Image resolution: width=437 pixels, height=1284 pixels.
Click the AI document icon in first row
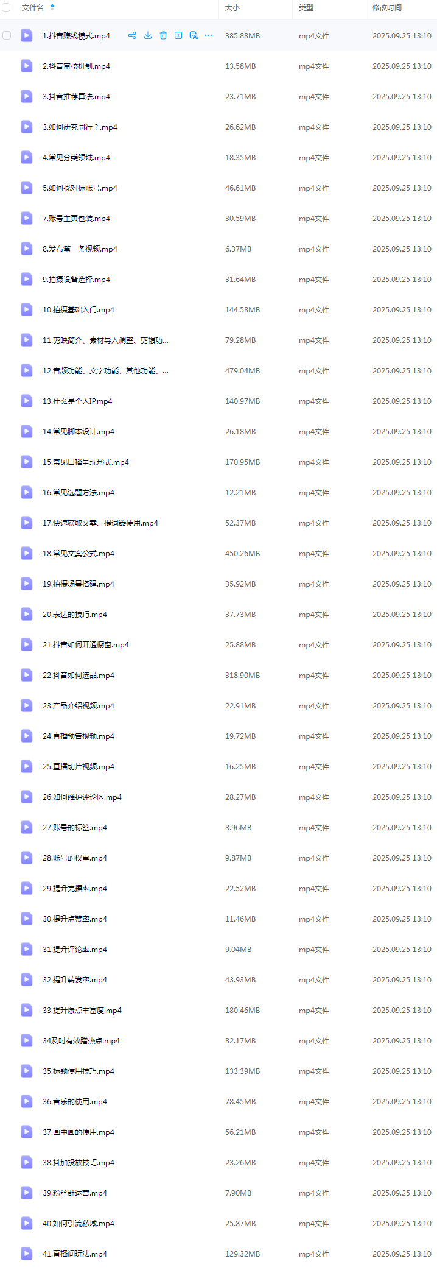point(194,35)
